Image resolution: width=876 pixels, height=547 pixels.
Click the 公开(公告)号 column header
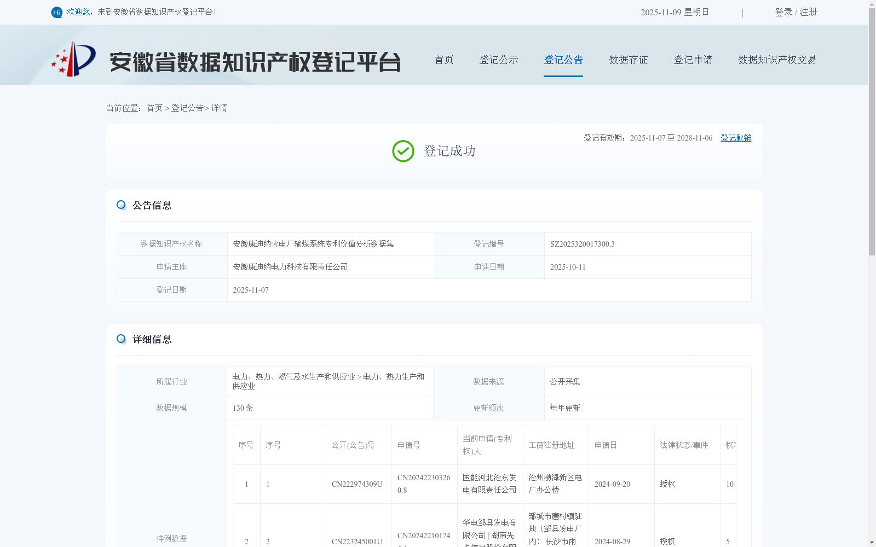353,445
